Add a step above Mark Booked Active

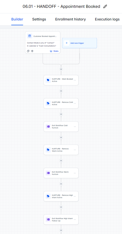[x=61, y=69]
